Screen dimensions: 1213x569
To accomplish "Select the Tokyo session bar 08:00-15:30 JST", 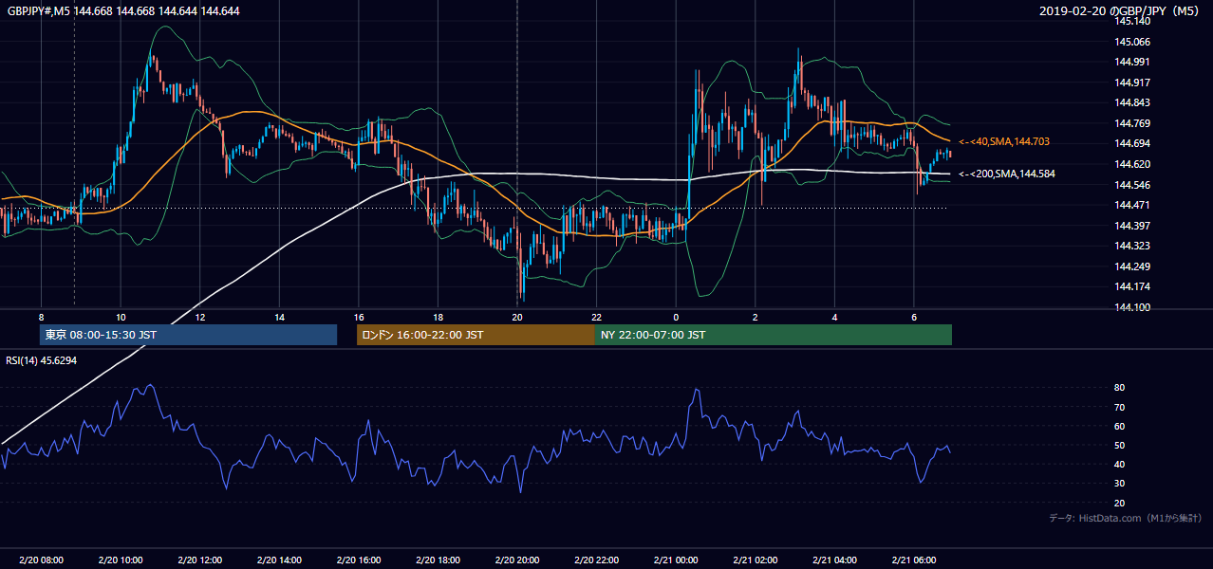I will pyautogui.click(x=188, y=335).
